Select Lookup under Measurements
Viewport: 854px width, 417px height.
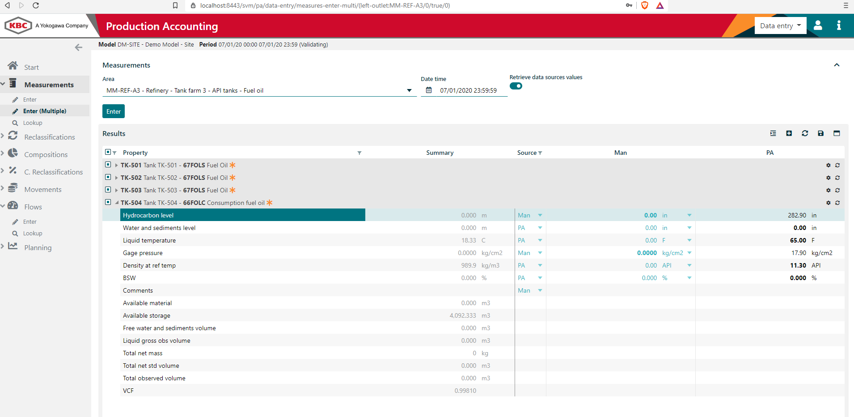tap(32, 123)
